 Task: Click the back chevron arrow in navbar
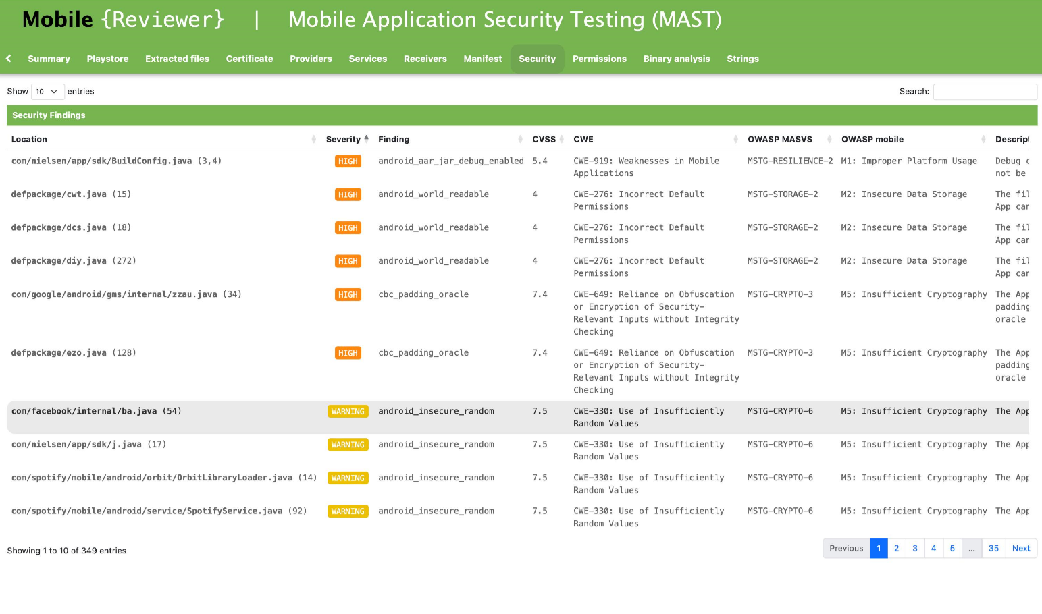(9, 59)
